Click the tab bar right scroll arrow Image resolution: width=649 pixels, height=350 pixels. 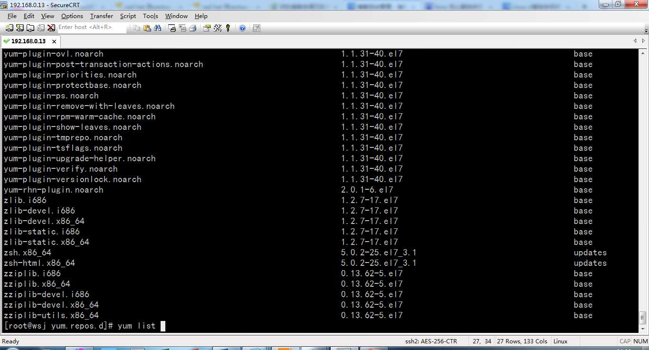pos(644,41)
